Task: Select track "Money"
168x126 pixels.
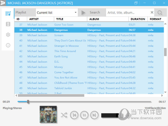Action: (59, 67)
